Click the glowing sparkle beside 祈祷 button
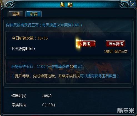This screenshot has width=137, height=116. pos(78,43)
